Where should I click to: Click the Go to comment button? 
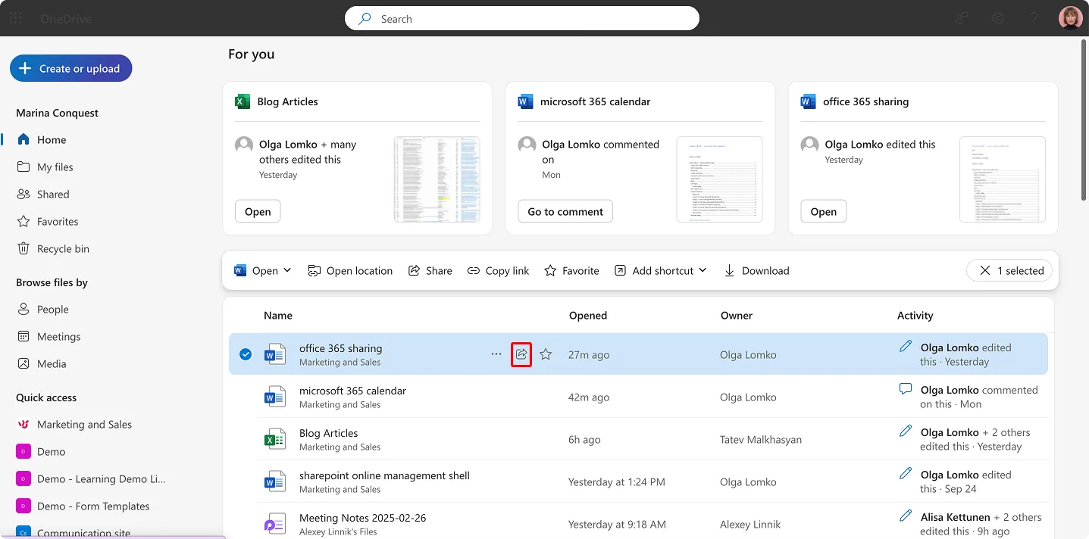[x=565, y=211]
